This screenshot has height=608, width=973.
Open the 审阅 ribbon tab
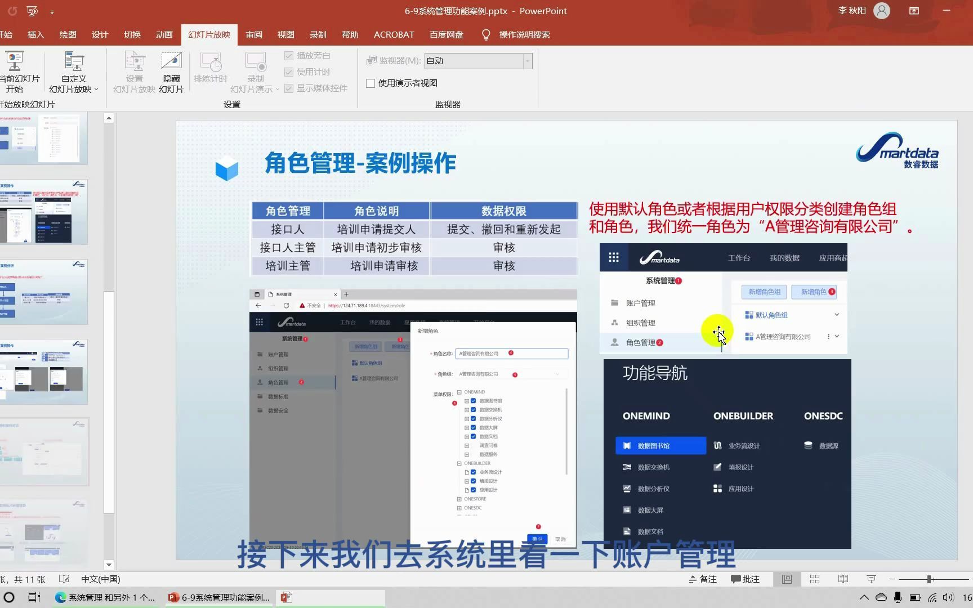[x=254, y=34]
